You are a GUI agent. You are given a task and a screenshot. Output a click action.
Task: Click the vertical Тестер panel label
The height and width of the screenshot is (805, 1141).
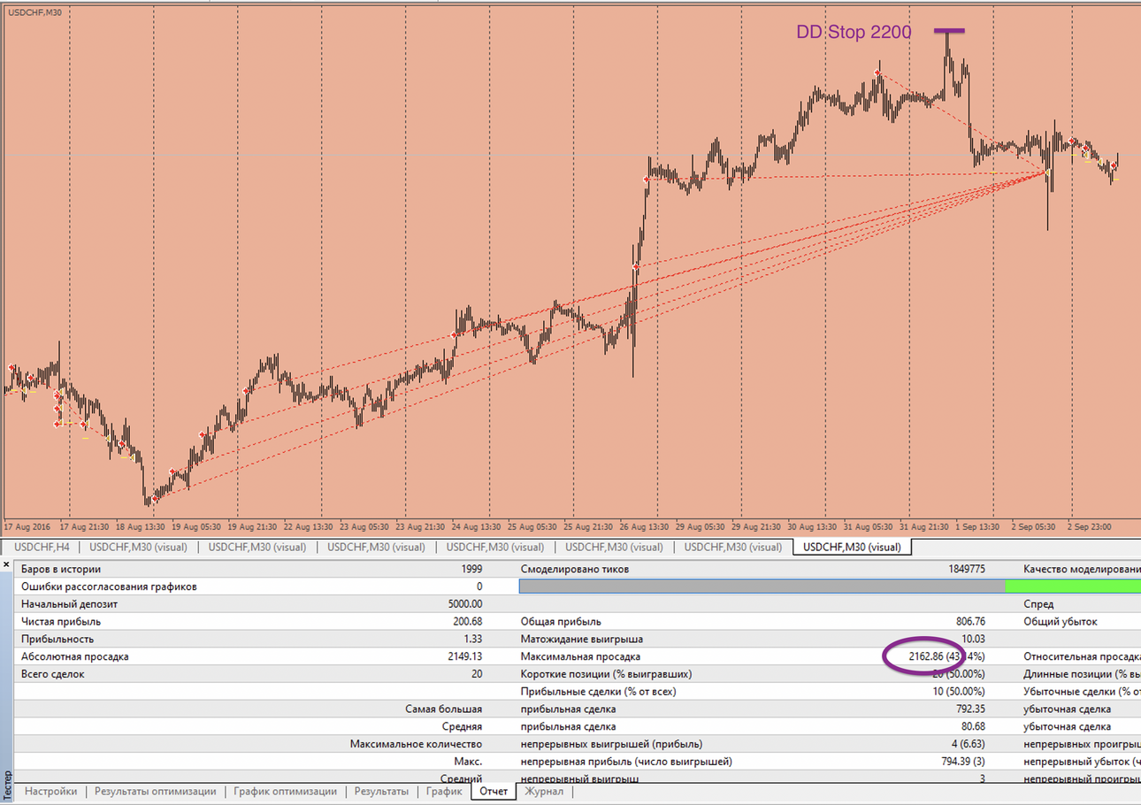point(7,786)
